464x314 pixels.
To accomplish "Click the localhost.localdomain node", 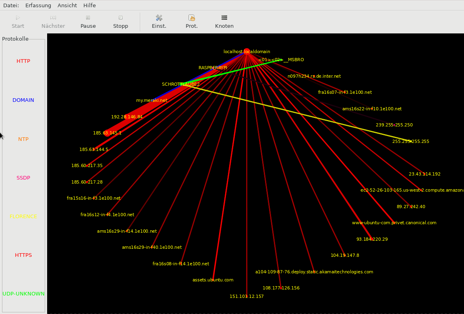I will [246, 52].
